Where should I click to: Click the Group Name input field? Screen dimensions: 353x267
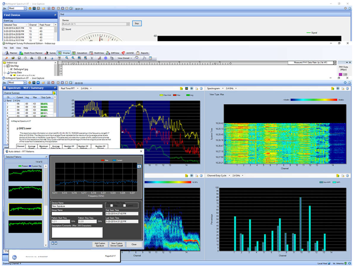[77, 214]
